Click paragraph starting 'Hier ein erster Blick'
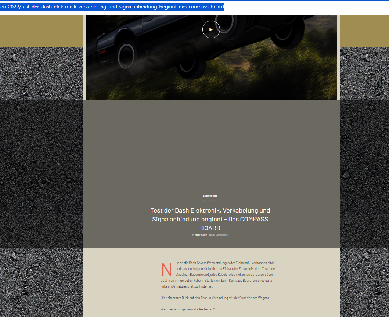389x317 pixels. point(215,298)
